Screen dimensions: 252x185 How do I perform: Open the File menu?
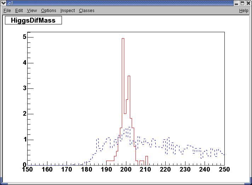click(x=7, y=11)
